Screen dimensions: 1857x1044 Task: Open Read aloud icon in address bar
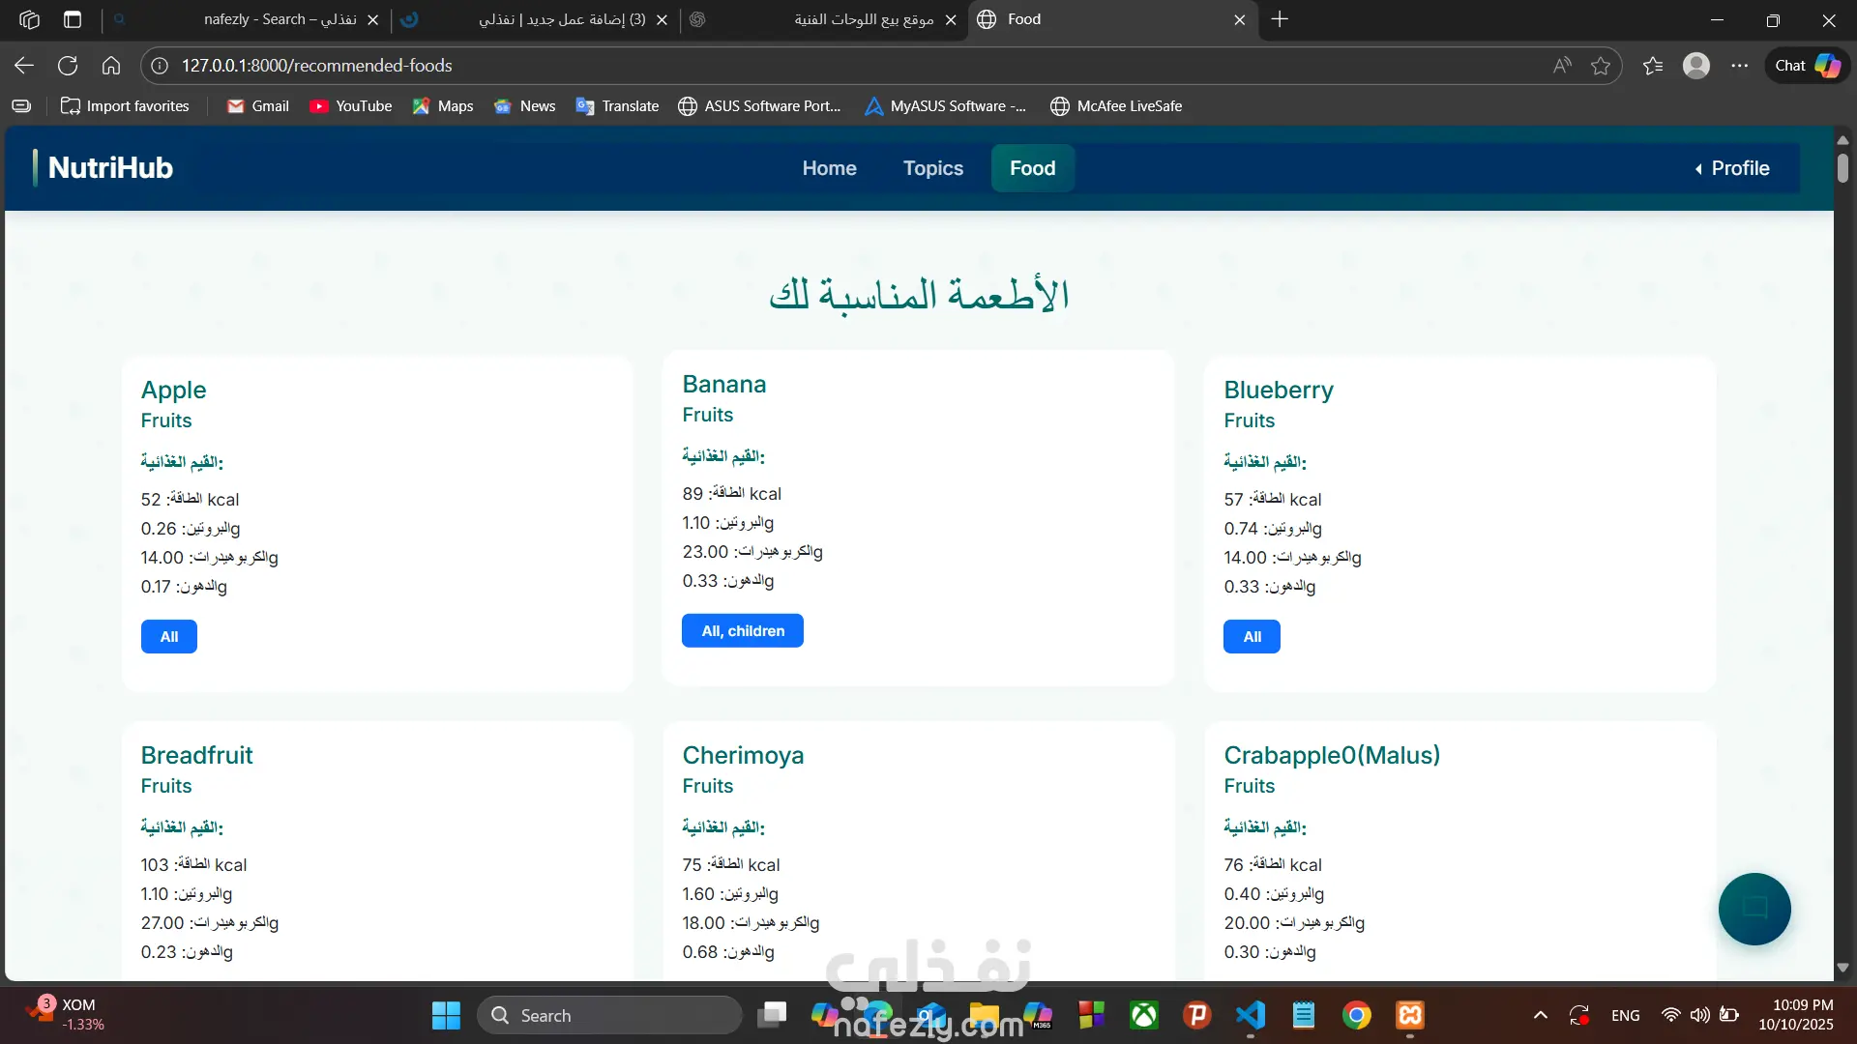point(1562,66)
